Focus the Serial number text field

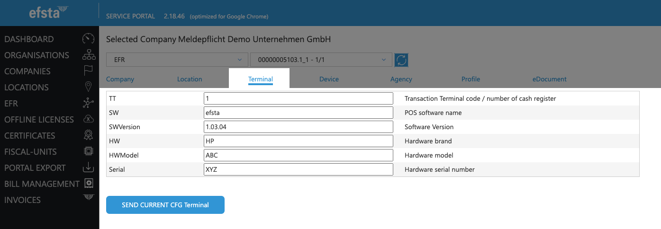point(298,169)
